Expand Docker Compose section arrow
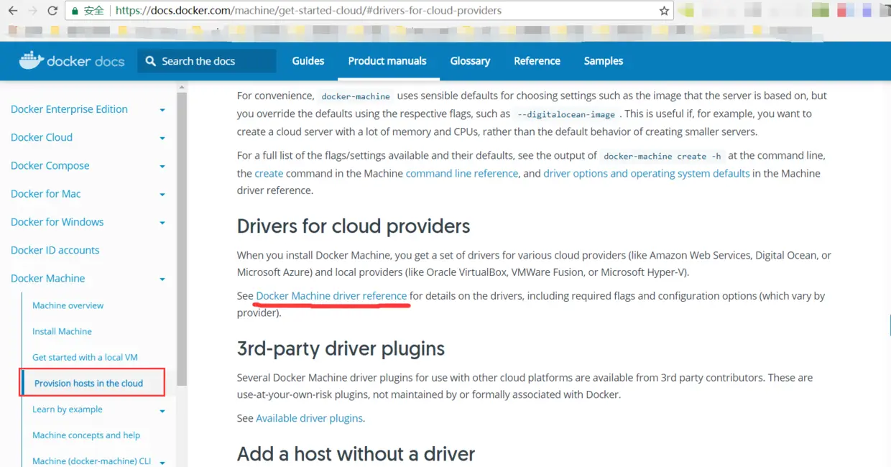Screen dimensions: 891x467 [162, 166]
